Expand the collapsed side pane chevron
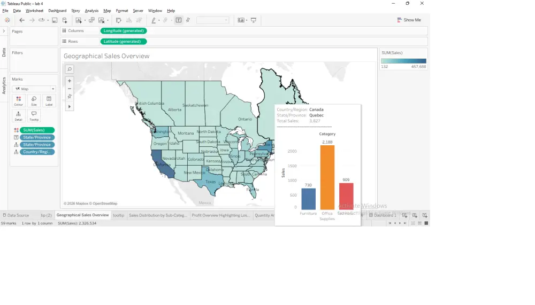535x305 pixels. pyautogui.click(x=4, y=31)
